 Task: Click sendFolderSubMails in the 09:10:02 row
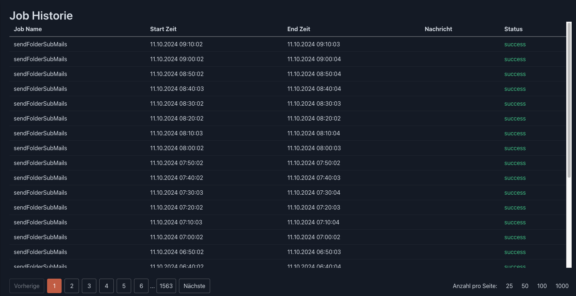pyautogui.click(x=40, y=44)
